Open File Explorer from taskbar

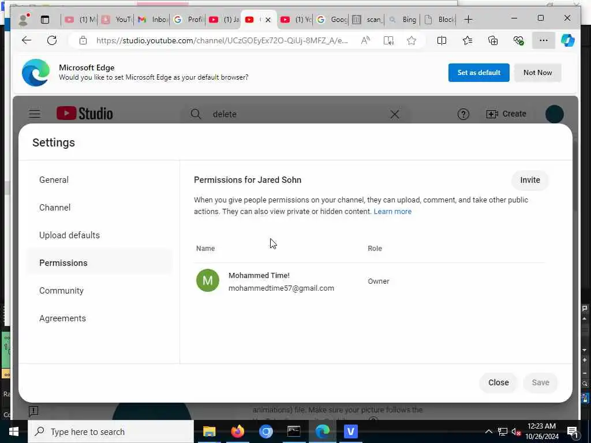pyautogui.click(x=209, y=431)
